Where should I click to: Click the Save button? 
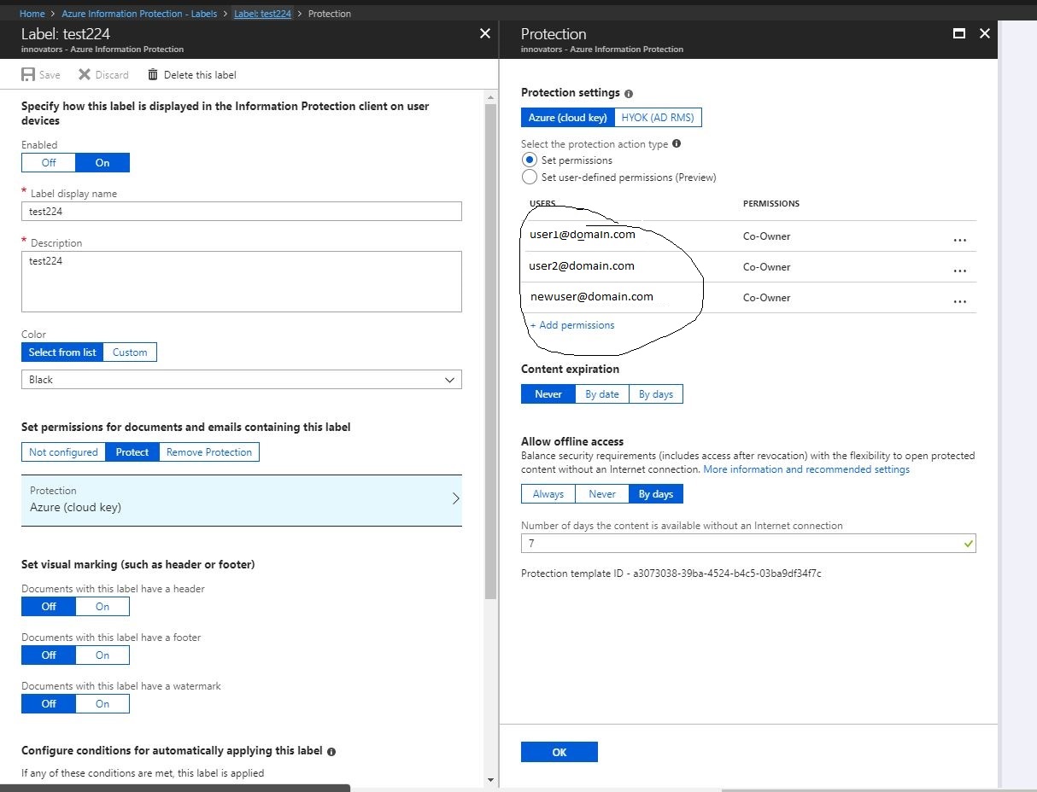[41, 74]
